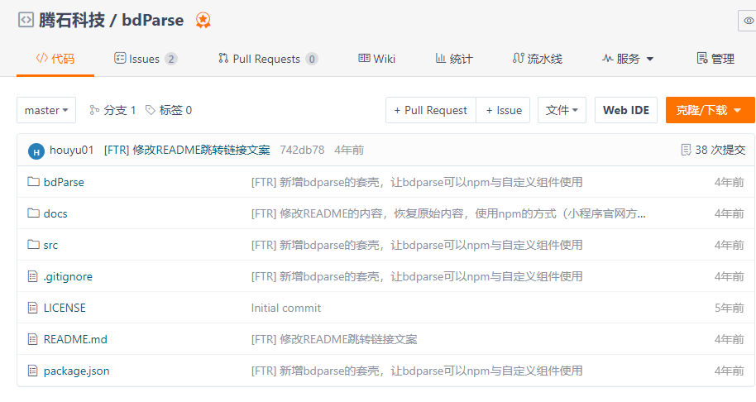Click the Issues count badge 2
This screenshot has width=756, height=402.
pyautogui.click(x=170, y=59)
